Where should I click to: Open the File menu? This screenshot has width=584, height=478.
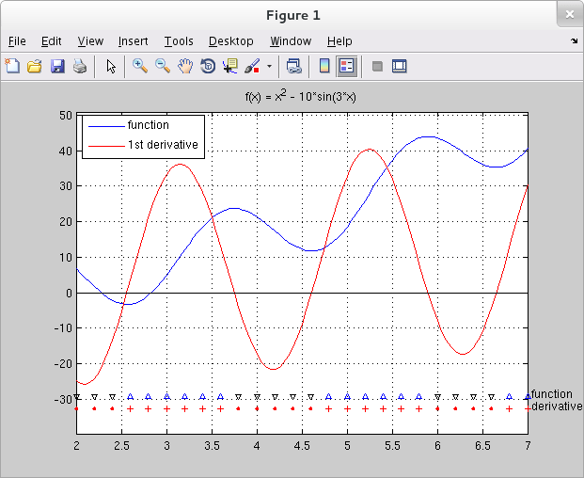[x=17, y=41]
